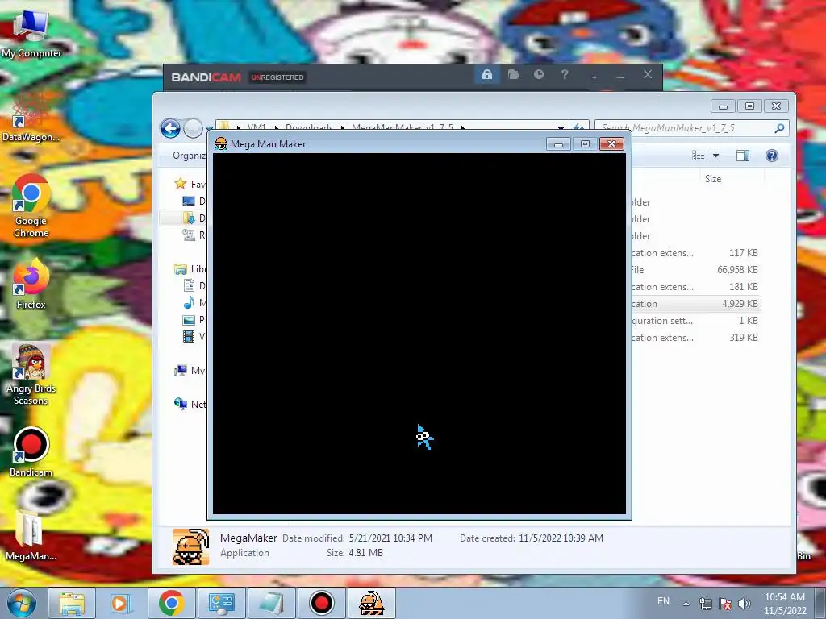Click the EN language indicator
Image resolution: width=826 pixels, height=619 pixels.
(663, 601)
